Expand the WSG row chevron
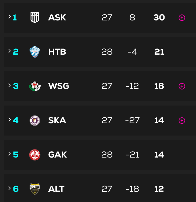The image size is (196, 202). point(10,85)
